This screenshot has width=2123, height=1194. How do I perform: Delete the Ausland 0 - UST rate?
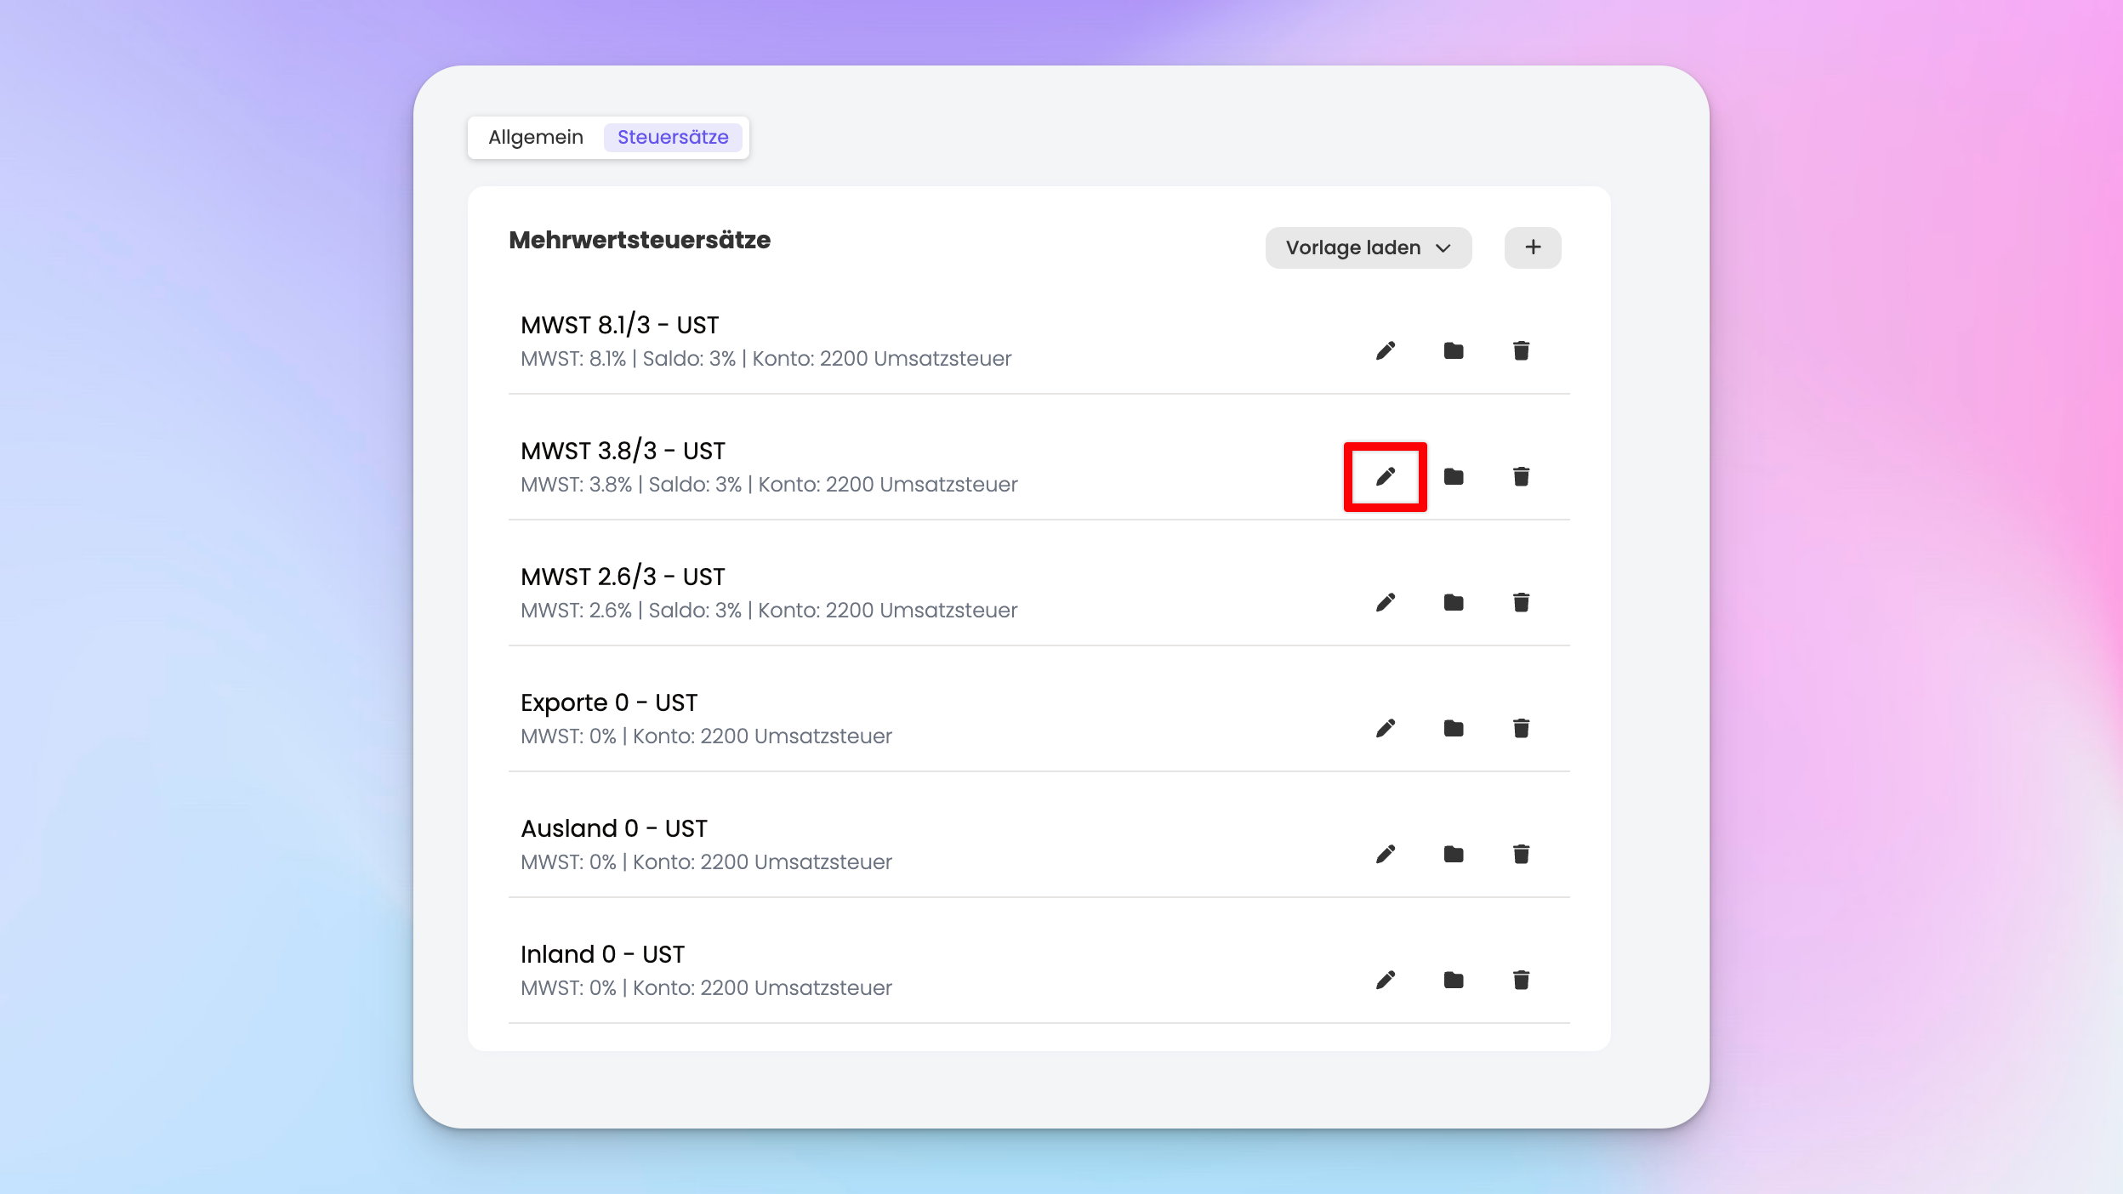coord(1521,854)
